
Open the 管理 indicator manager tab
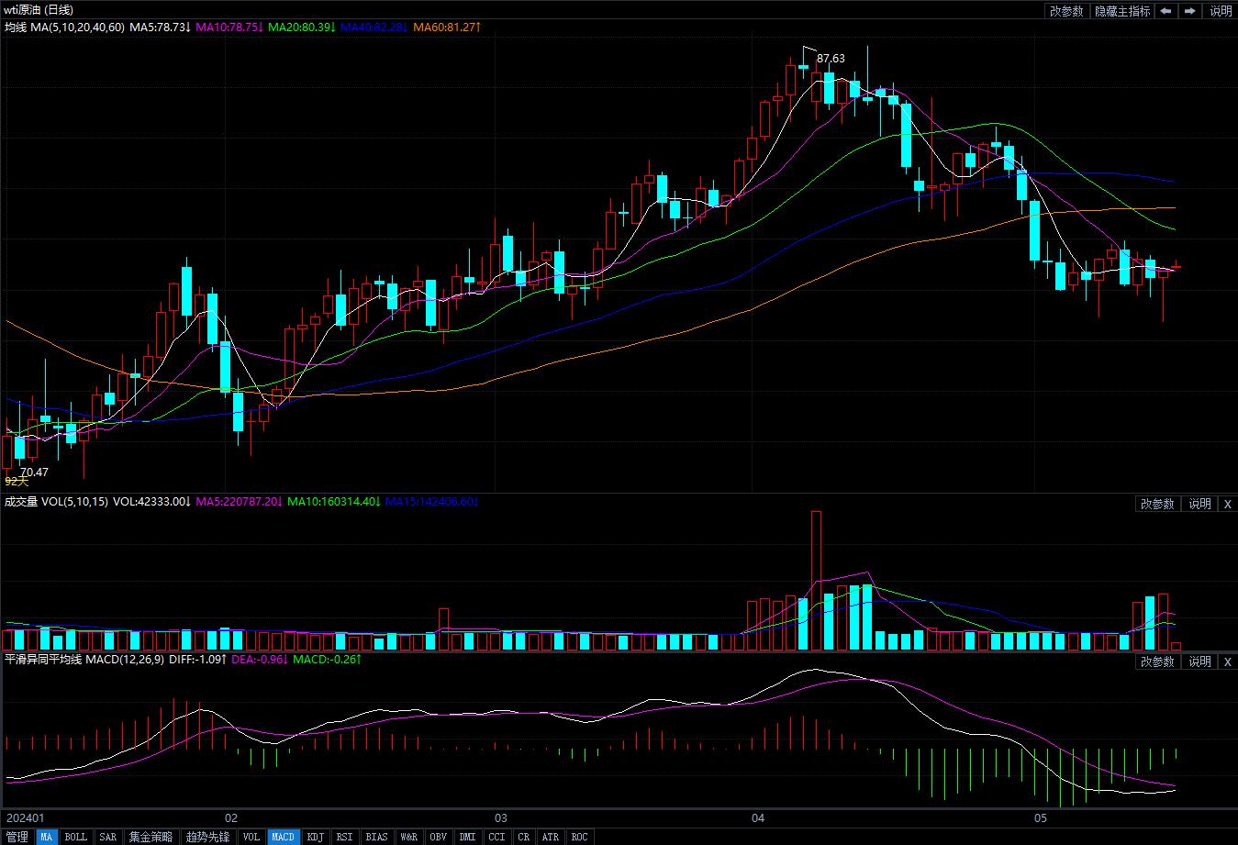(x=17, y=837)
